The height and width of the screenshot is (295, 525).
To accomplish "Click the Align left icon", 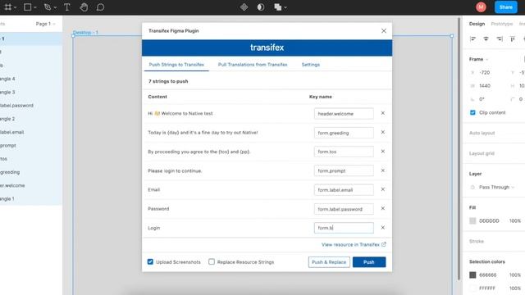I will pos(472,39).
